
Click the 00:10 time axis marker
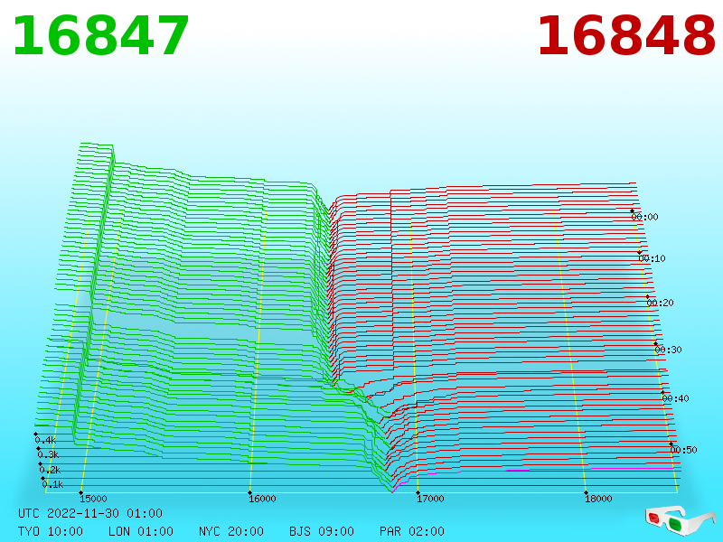(x=652, y=258)
